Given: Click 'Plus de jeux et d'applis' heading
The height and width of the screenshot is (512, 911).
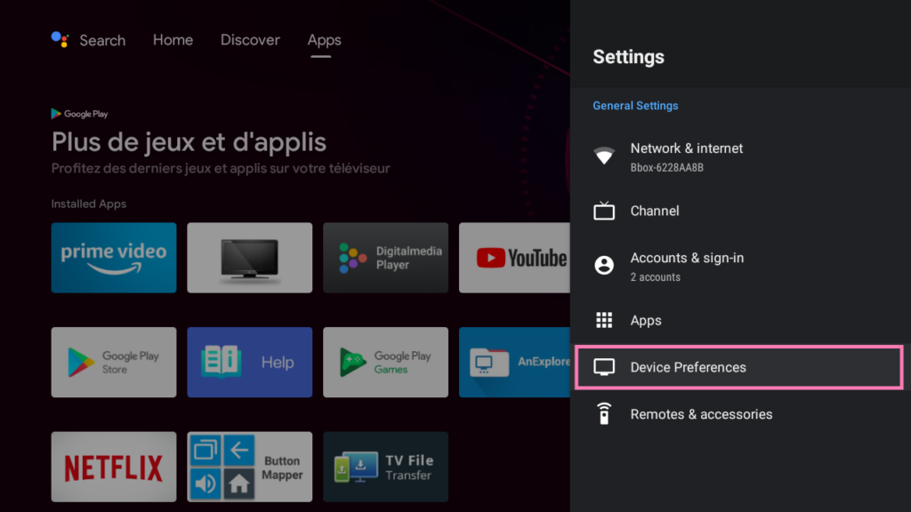Looking at the screenshot, I should point(189,142).
